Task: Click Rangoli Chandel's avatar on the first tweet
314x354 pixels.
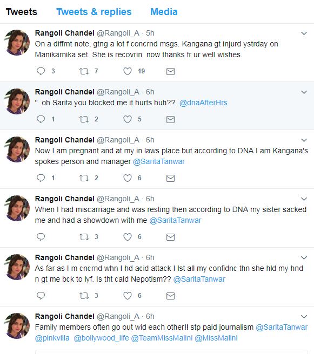Action: (x=17, y=43)
